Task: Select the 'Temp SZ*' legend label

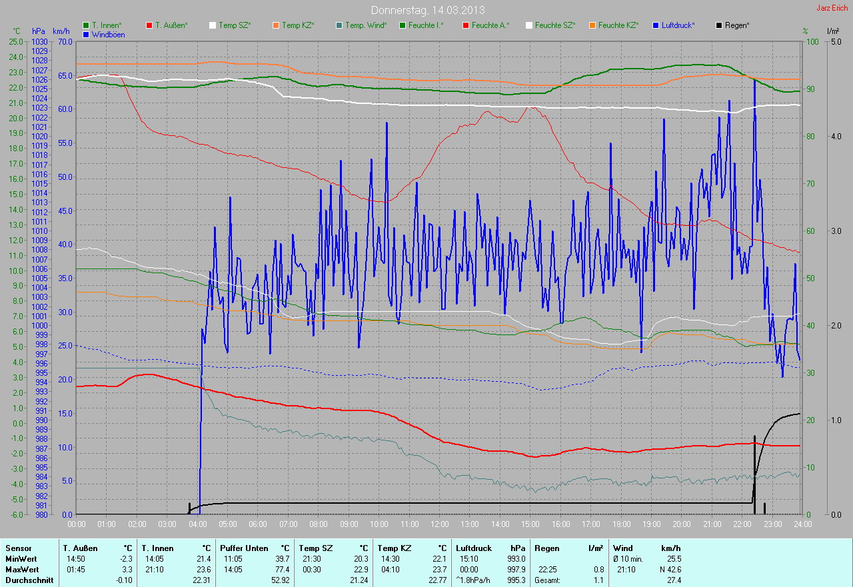Action: point(235,25)
